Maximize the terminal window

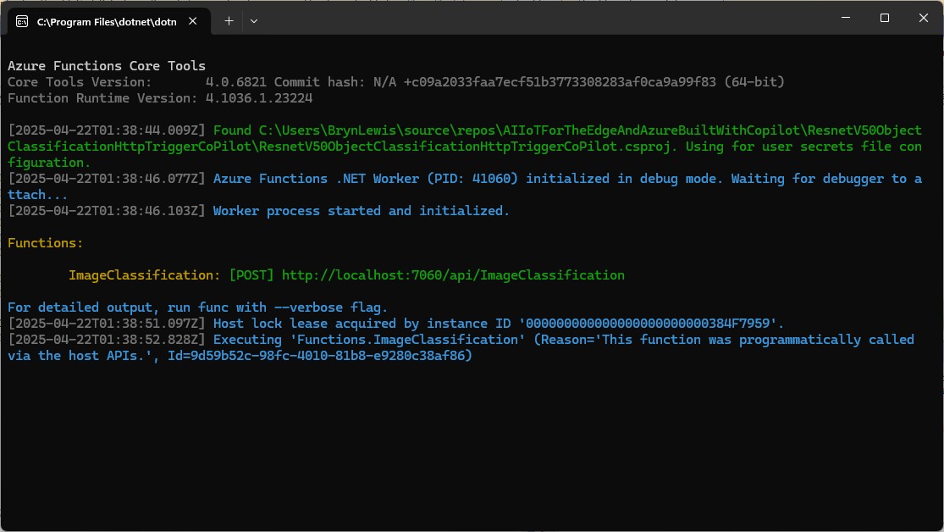coord(884,18)
